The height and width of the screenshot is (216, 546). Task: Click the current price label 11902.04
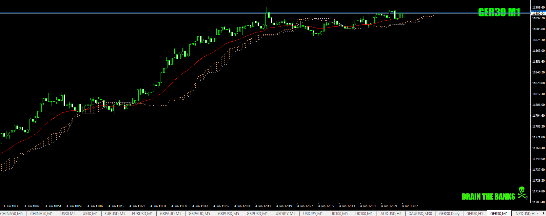[538, 13]
